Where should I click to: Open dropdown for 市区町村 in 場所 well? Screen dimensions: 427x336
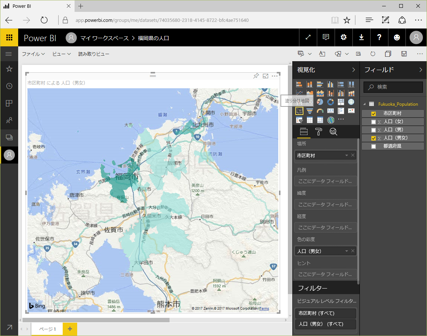[346, 155]
